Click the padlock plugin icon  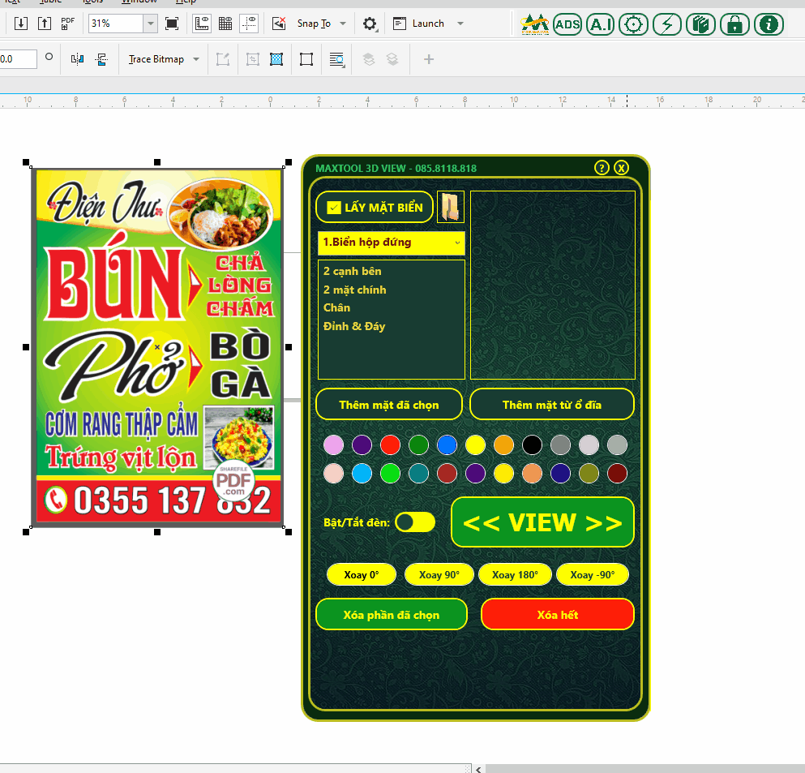coord(734,24)
